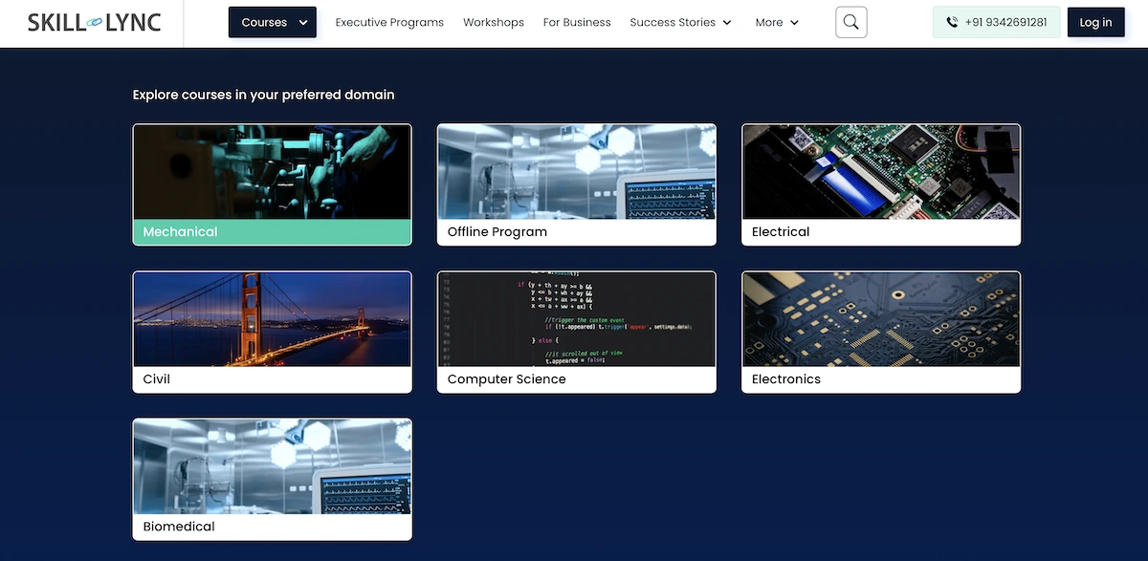Open the Computer Science code thumbnail

click(x=576, y=319)
